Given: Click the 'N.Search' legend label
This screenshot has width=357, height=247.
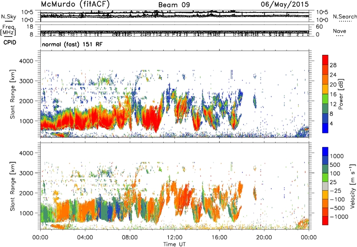Looking at the screenshot, I should (345, 16).
